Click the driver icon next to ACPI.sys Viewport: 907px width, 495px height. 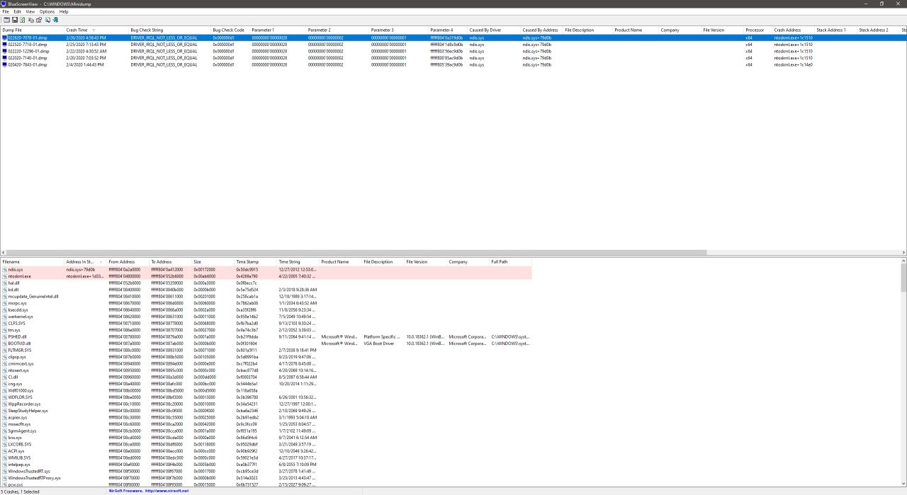pyautogui.click(x=5, y=451)
